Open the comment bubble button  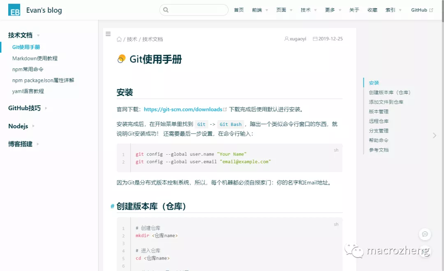click(425, 234)
